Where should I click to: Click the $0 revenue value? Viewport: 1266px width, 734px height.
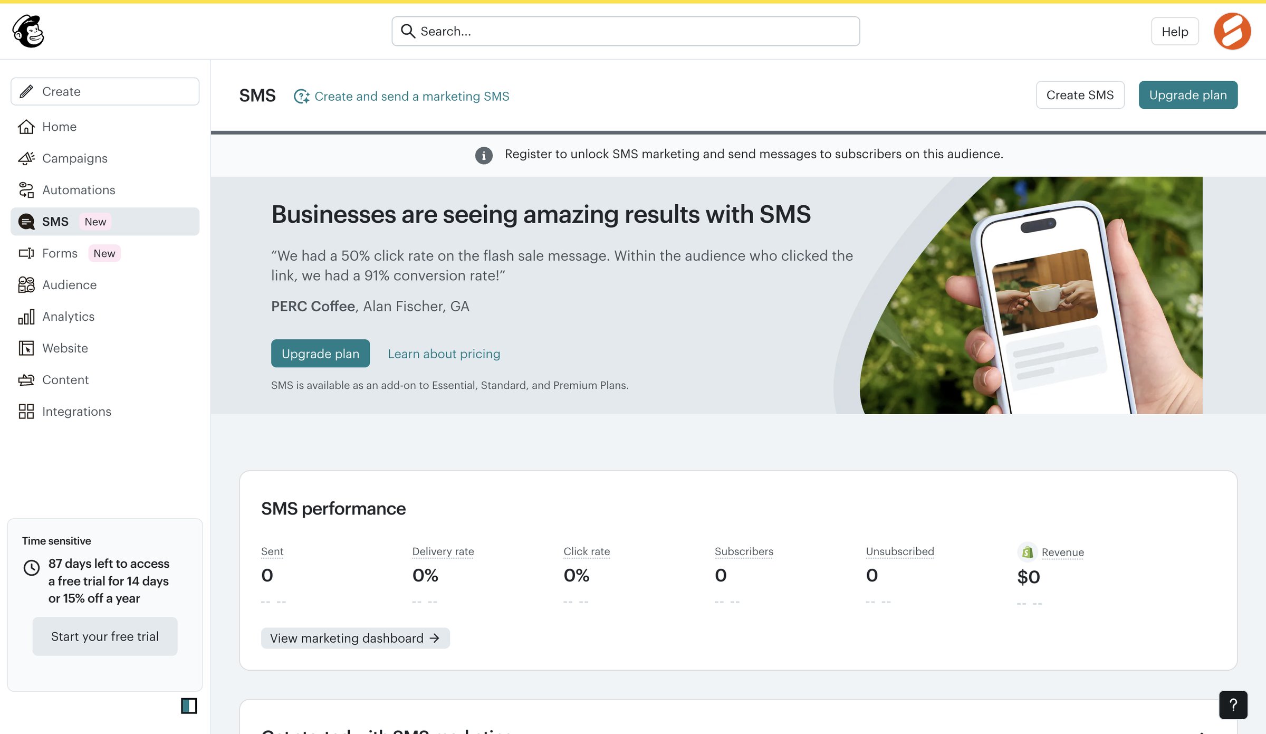[1029, 577]
